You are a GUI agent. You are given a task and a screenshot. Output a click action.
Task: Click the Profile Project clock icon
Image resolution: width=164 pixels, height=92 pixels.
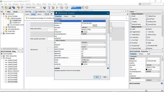[x=67, y=7]
